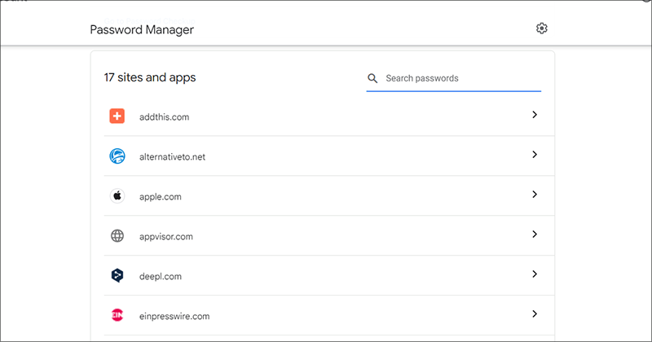Click the apple.com logo icon
652x342 pixels.
point(117,195)
